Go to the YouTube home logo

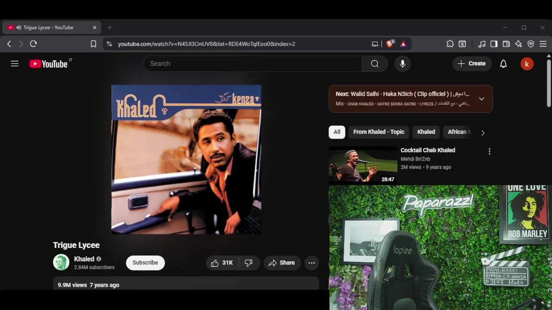point(48,64)
